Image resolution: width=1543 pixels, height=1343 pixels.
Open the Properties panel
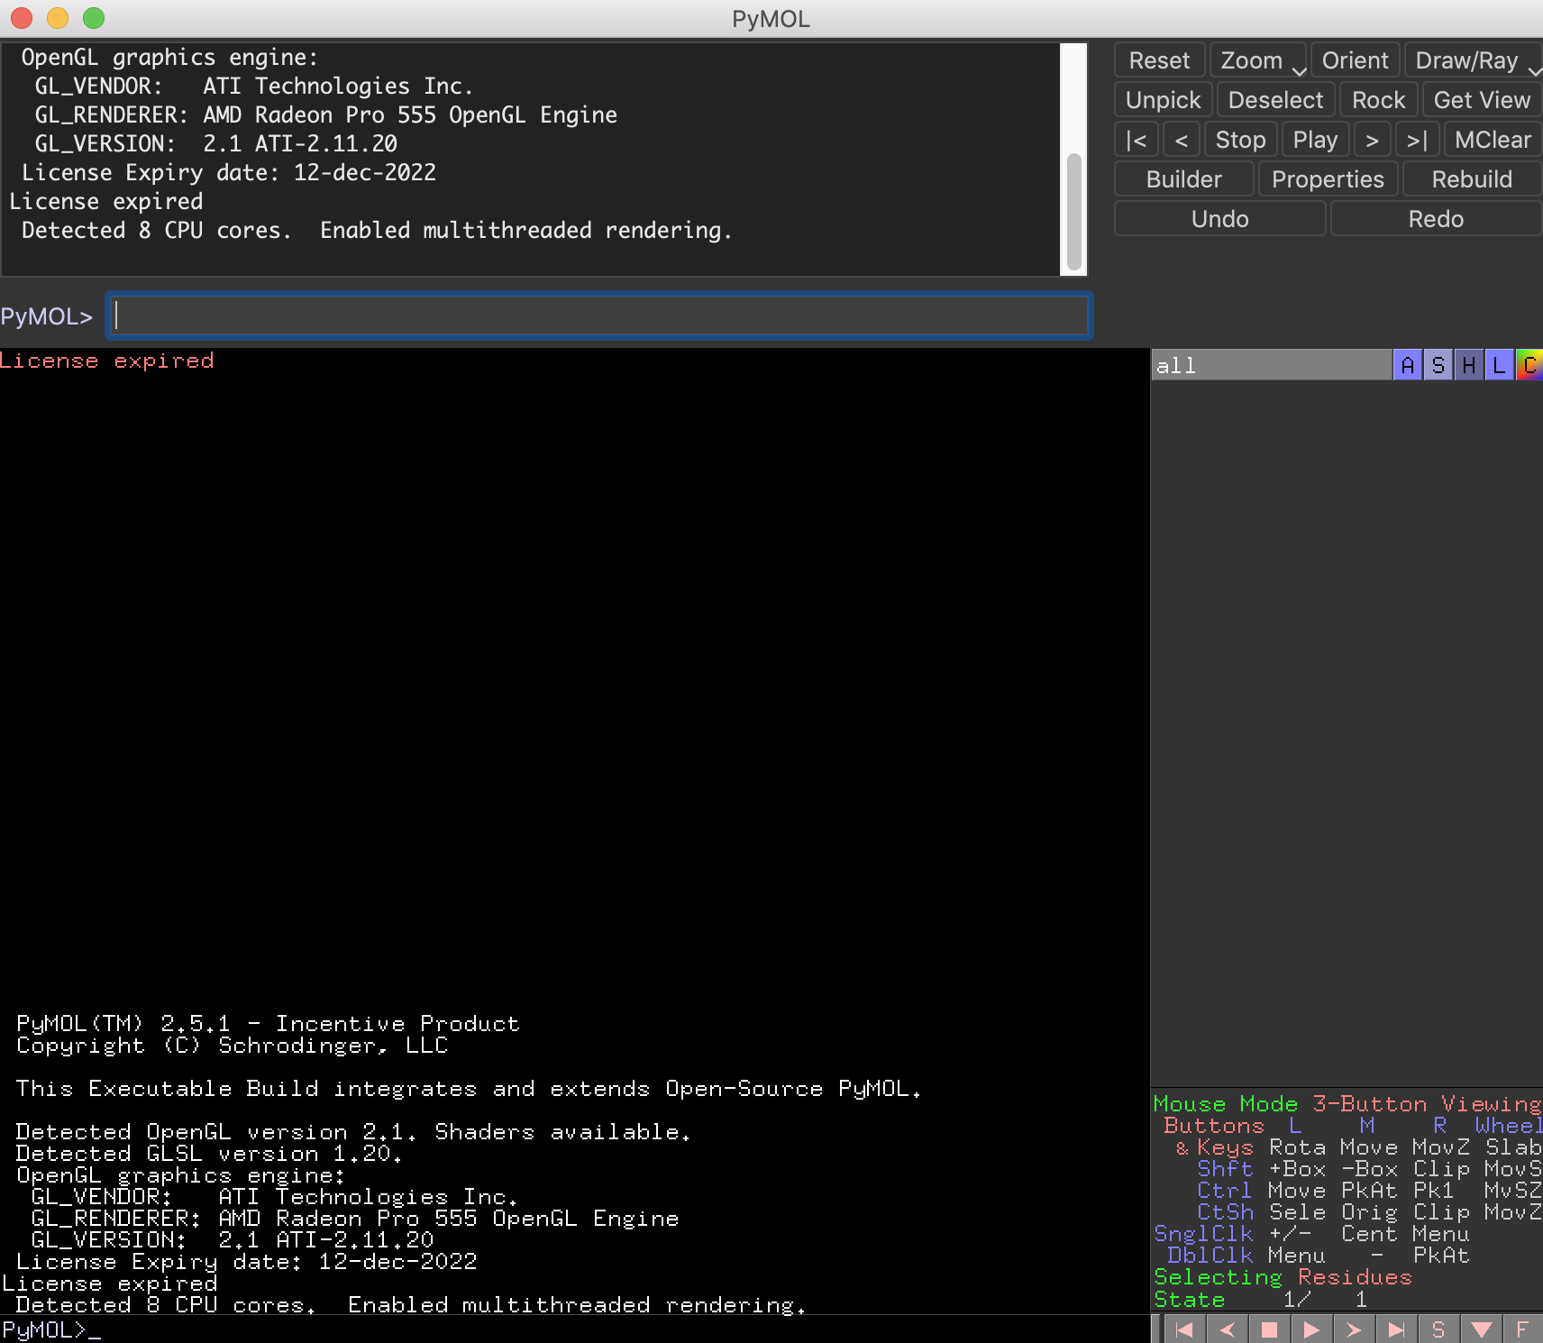tap(1328, 178)
